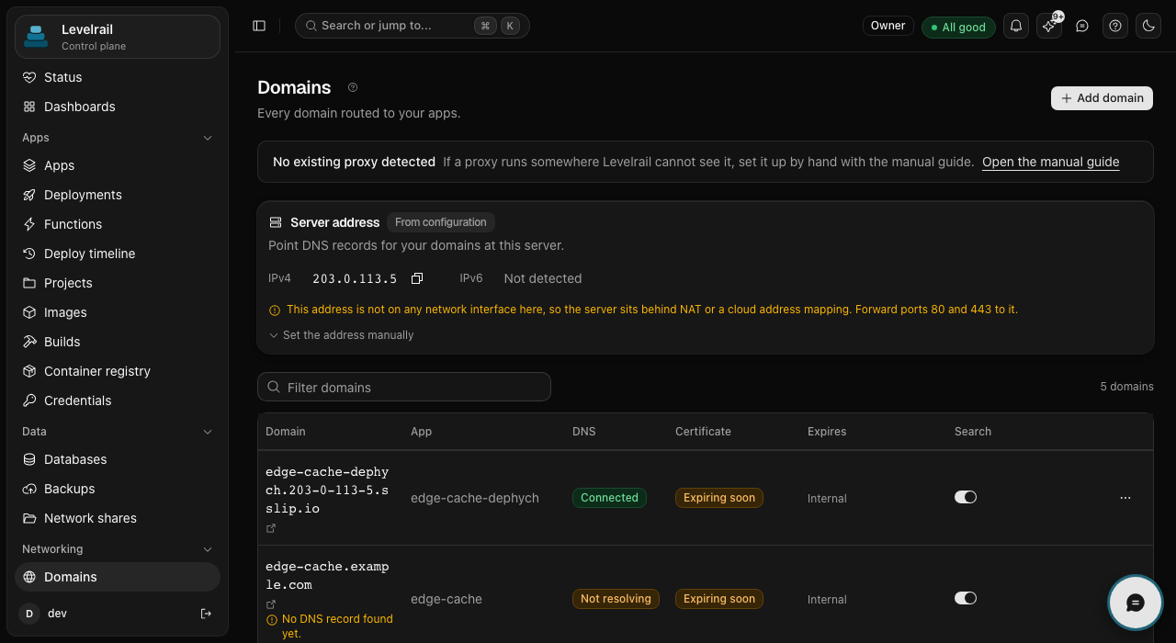Expand Set the address manually
Viewport: 1176px width, 643px height.
point(341,335)
